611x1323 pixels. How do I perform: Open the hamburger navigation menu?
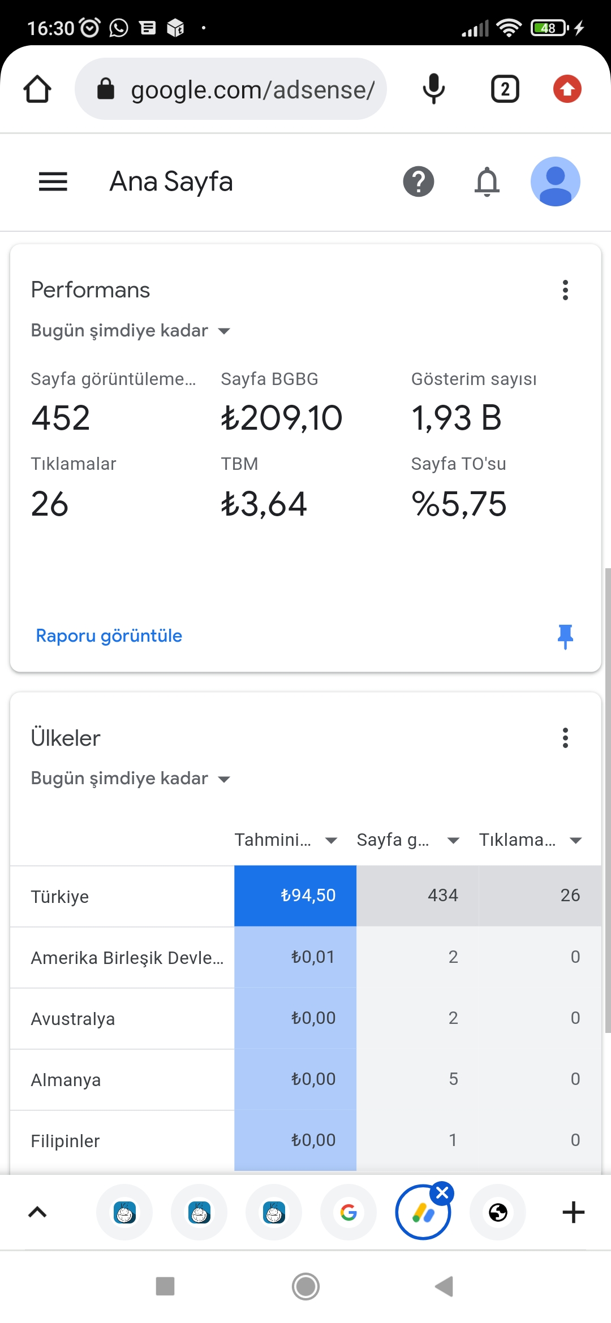coord(53,181)
